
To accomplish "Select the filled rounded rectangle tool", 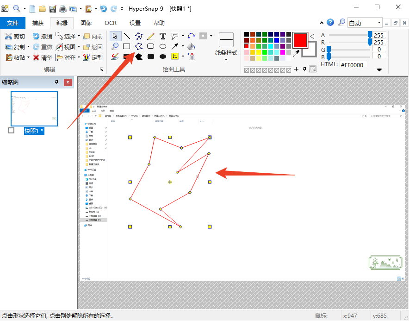I will pos(150,57).
